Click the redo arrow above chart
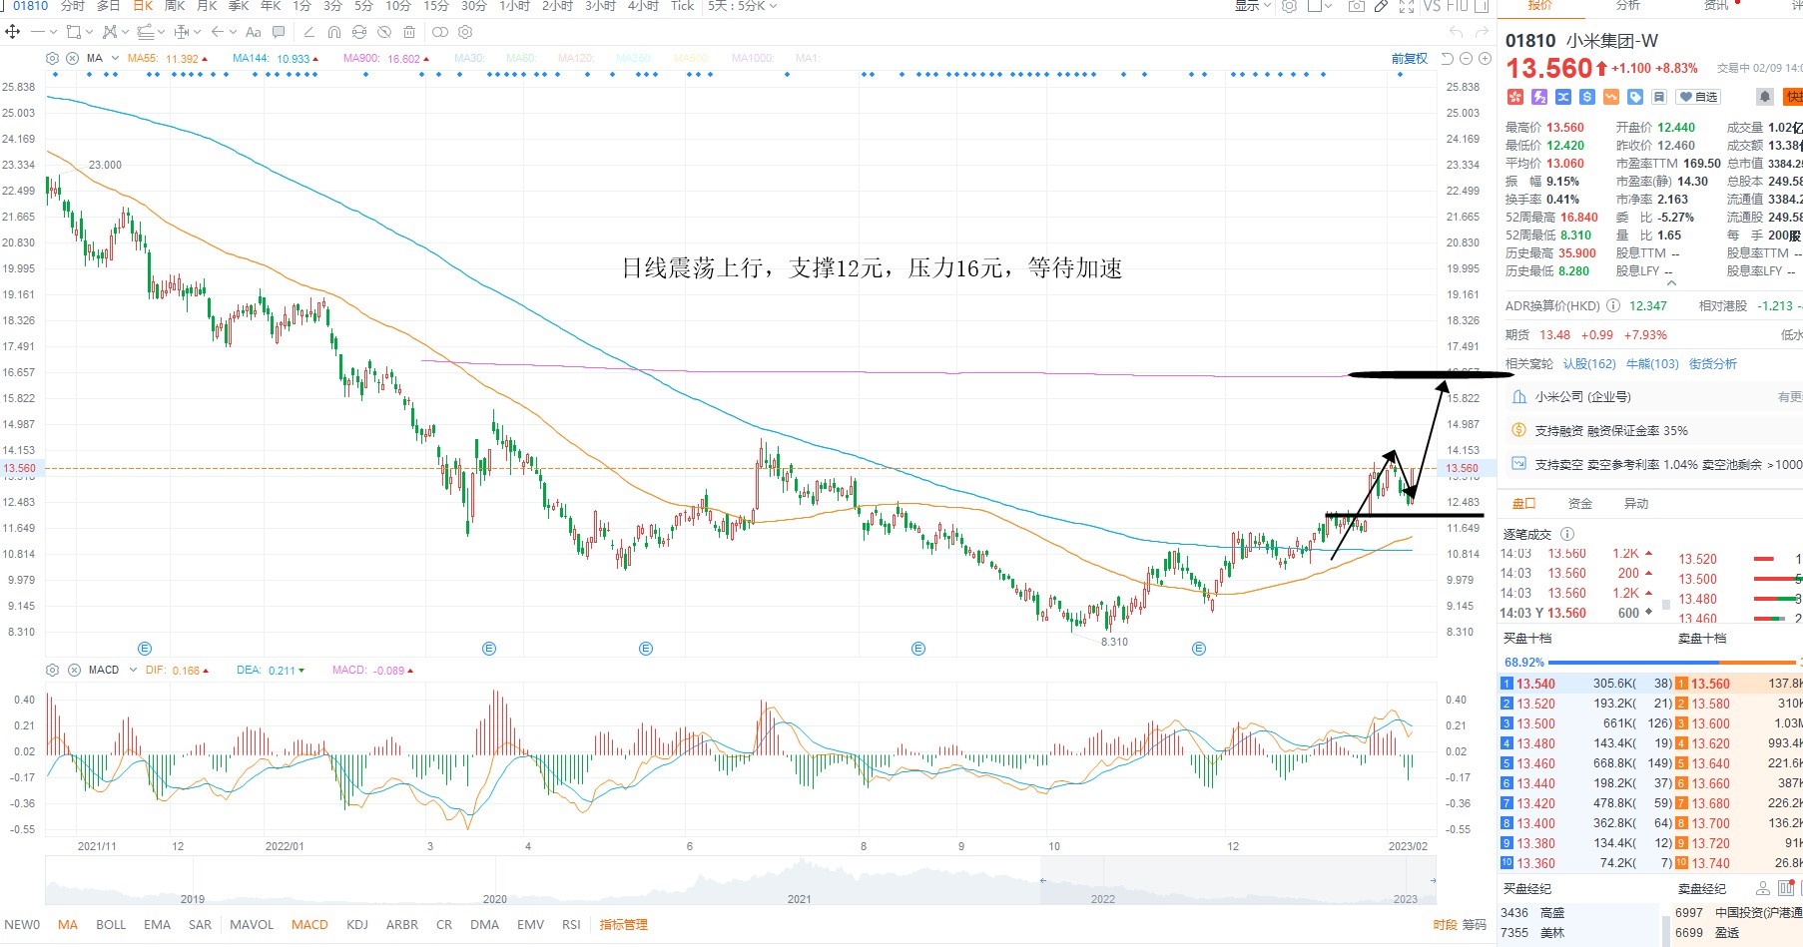Viewport: 1803px width, 947px height. [1483, 33]
